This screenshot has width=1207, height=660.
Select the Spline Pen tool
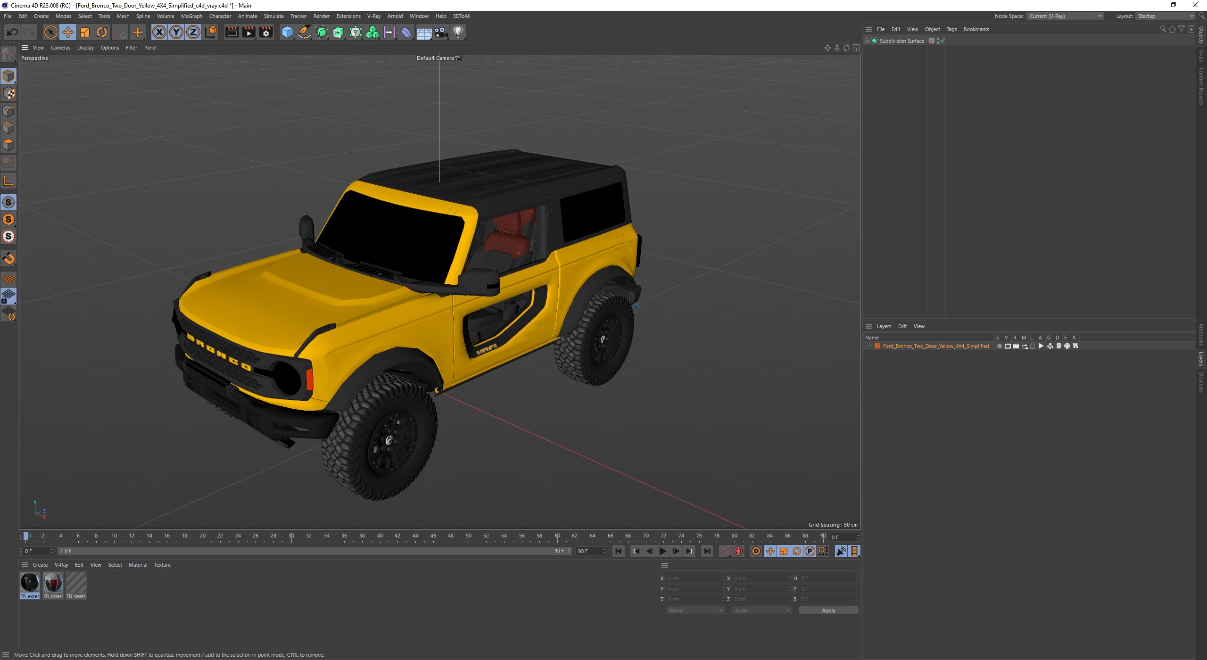(305, 32)
